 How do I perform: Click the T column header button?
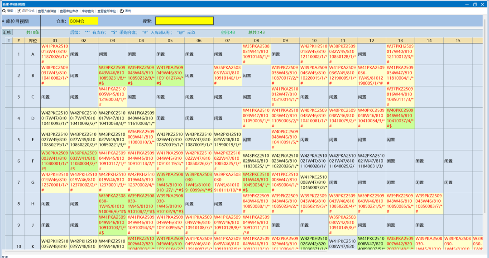pos(9,40)
